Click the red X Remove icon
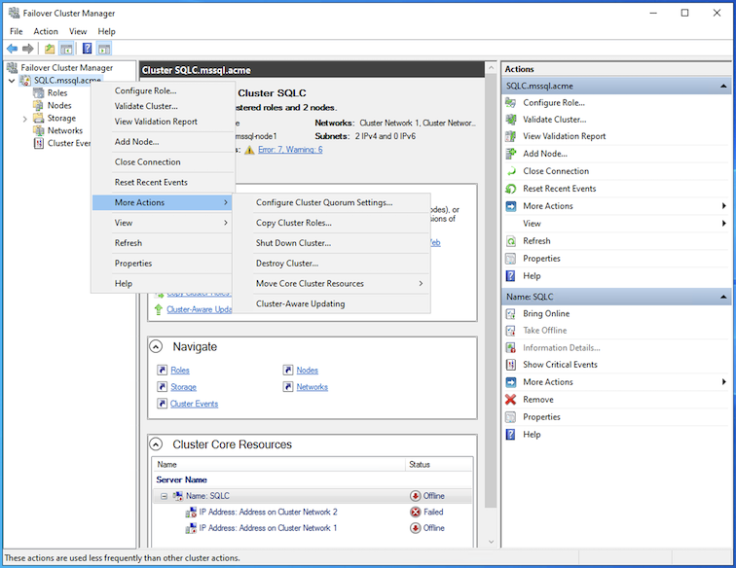The image size is (736, 568). (511, 400)
